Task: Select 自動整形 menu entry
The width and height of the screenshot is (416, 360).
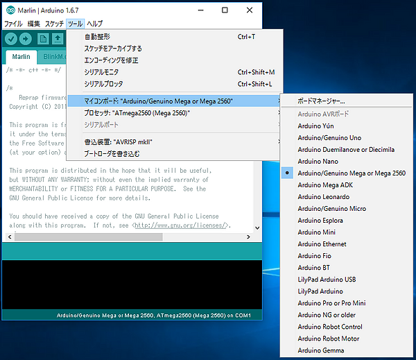Action: 174,37
